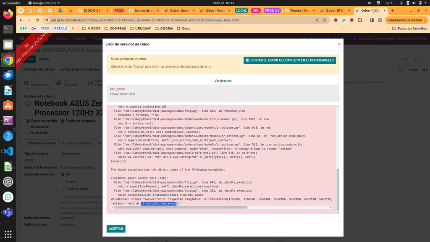View site information icon in address bar

pyautogui.click(x=47, y=20)
